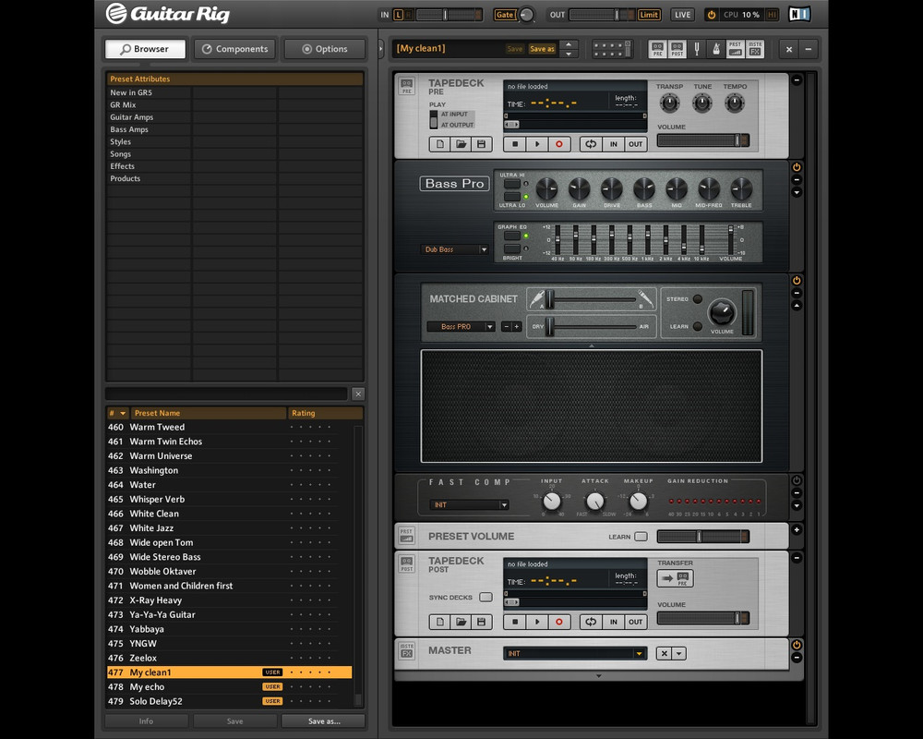Click new file icon in Tapedeck Pre

pos(439,144)
